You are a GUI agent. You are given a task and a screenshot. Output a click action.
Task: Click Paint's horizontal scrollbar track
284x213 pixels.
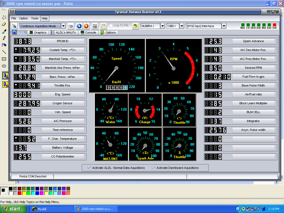tap(147, 182)
